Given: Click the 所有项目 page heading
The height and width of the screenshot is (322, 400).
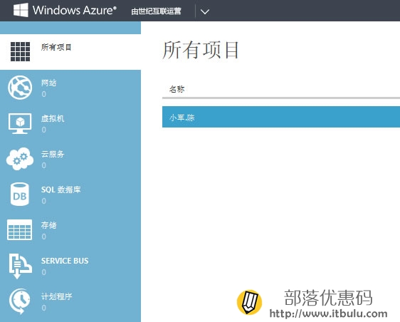Looking at the screenshot, I should pyautogui.click(x=201, y=50).
